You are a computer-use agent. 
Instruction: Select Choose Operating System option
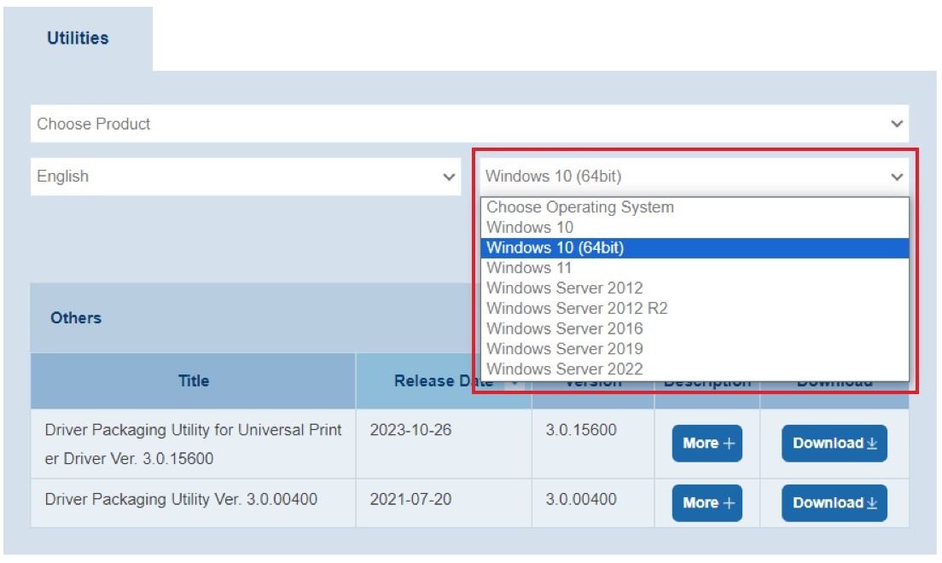(580, 207)
